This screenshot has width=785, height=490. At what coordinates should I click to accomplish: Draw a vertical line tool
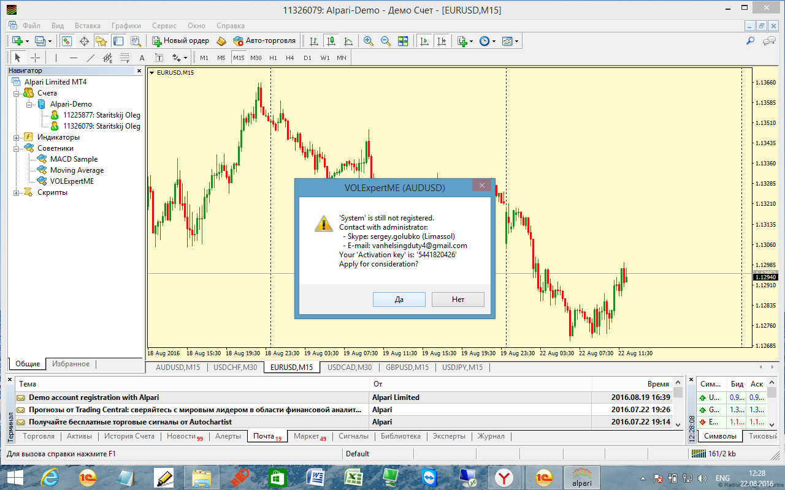pos(56,58)
